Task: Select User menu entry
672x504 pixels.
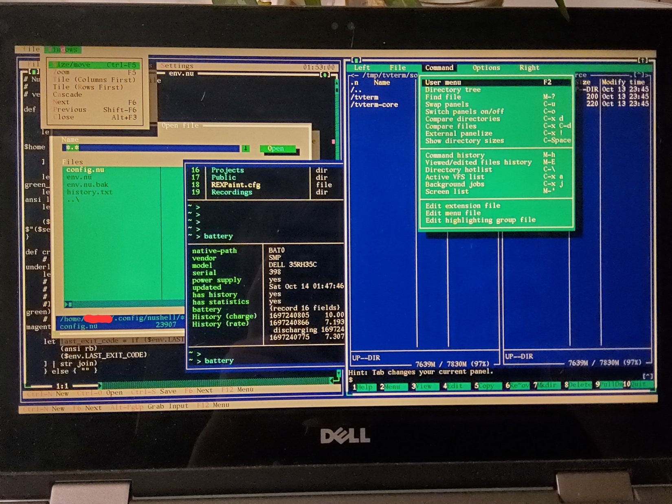Action: click(x=496, y=82)
